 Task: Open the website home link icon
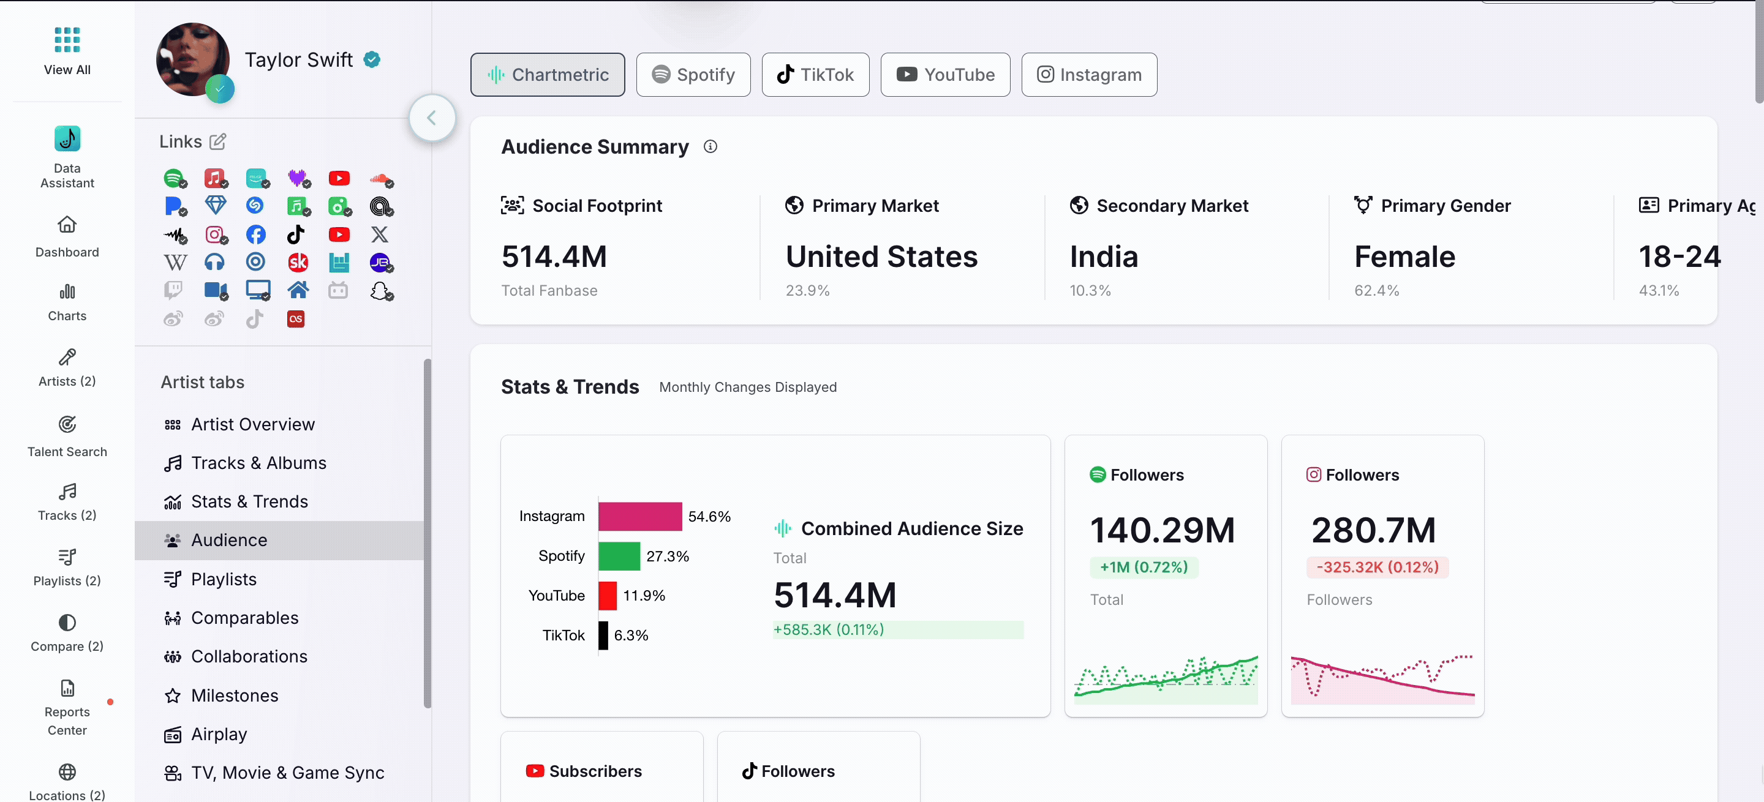point(297,290)
